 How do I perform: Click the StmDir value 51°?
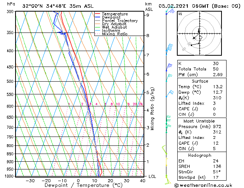[216, 172]
